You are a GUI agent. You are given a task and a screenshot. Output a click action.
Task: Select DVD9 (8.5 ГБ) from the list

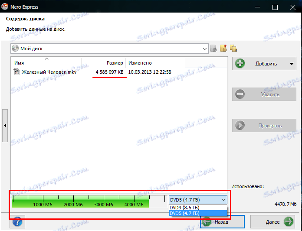click(198, 208)
